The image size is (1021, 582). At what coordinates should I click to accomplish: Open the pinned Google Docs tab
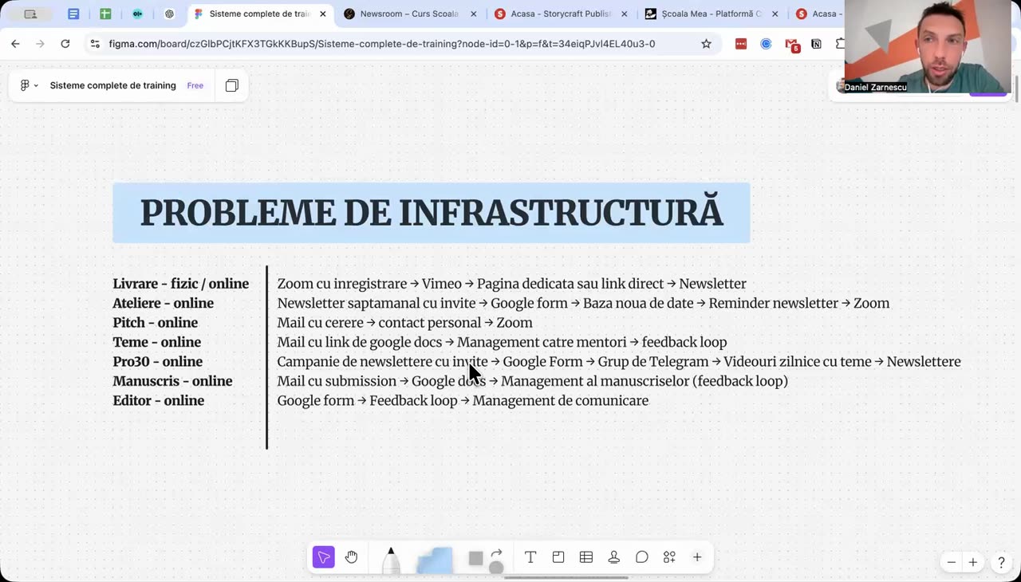click(73, 14)
